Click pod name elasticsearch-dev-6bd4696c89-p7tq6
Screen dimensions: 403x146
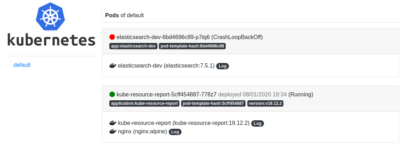pos(163,37)
